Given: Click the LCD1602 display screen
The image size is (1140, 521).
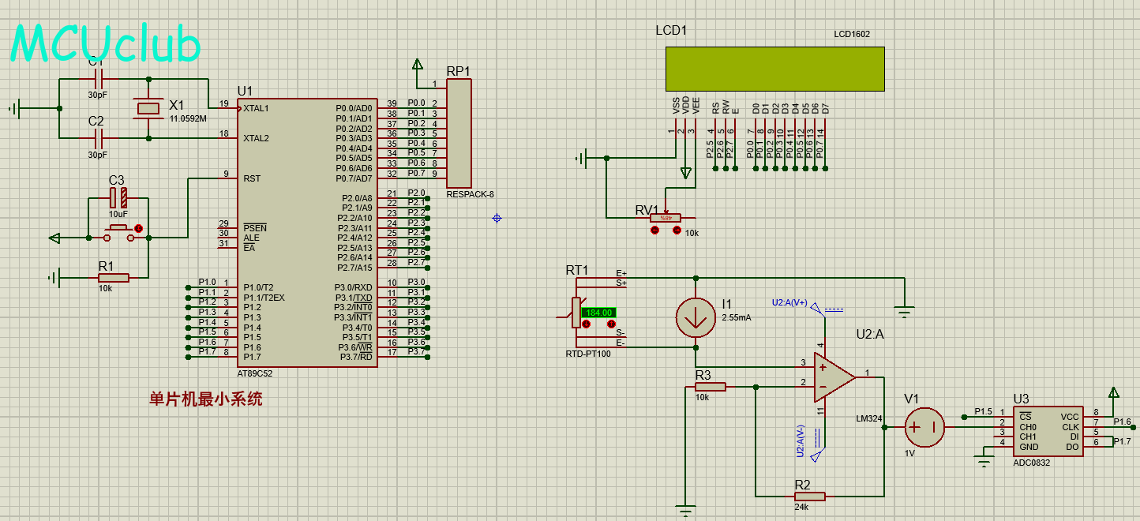Looking at the screenshot, I should click(x=774, y=68).
